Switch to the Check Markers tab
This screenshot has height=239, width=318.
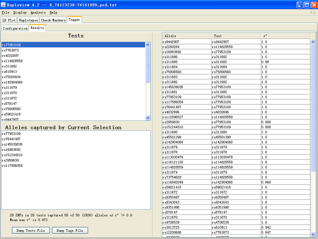coord(53,20)
